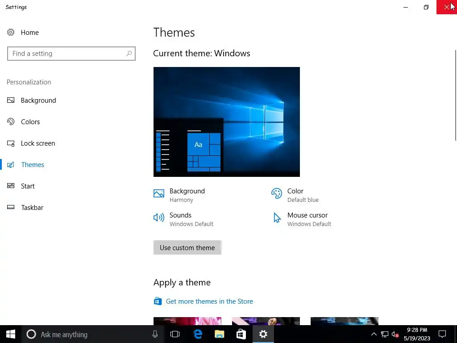Open the Action Center notifications icon

coord(442,334)
